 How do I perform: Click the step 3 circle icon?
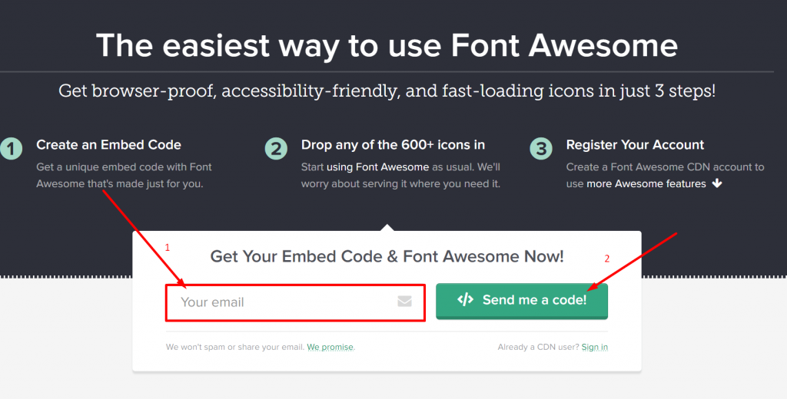coord(541,149)
